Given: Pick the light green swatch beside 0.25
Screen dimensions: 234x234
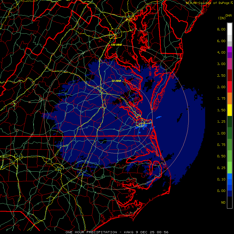Looking at the screenshot, I should pyautogui.click(x=230, y=168).
